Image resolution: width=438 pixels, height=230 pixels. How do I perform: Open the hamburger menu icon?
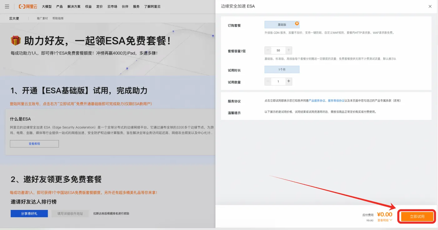coord(7,7)
